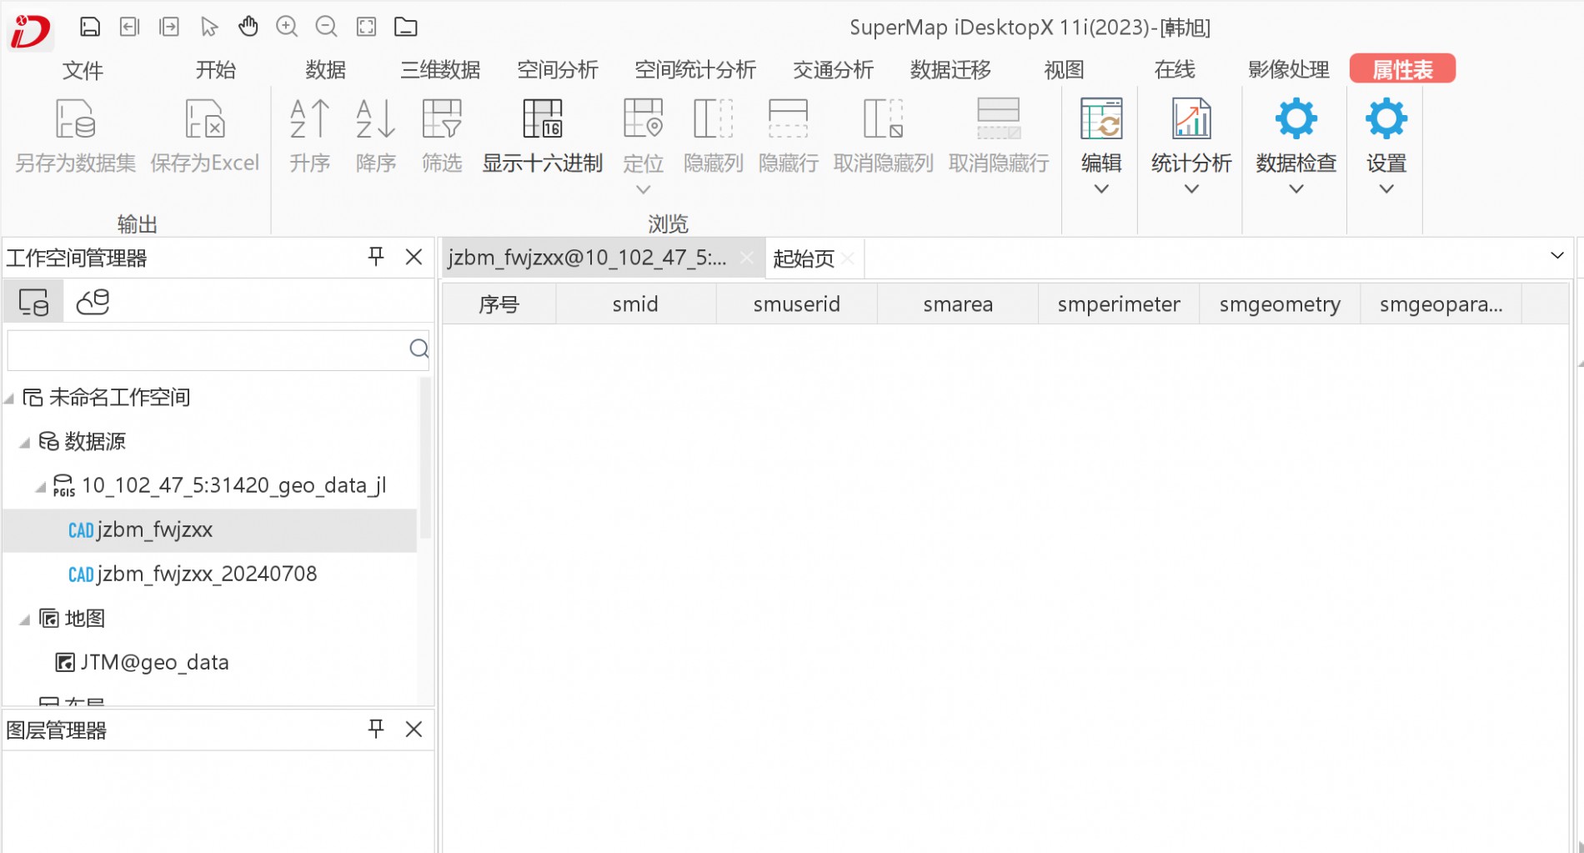Screen dimensions: 1584x853
Task: Close the 起始页 tab
Action: pyautogui.click(x=848, y=258)
